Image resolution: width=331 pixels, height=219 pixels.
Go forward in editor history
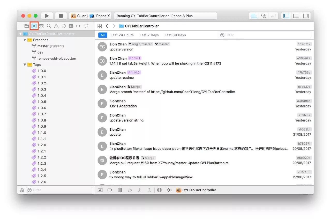(x=114, y=26)
